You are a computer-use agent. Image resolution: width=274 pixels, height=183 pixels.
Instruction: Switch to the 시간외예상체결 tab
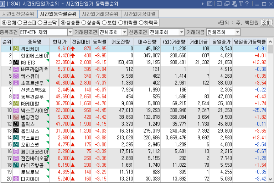point(139,14)
